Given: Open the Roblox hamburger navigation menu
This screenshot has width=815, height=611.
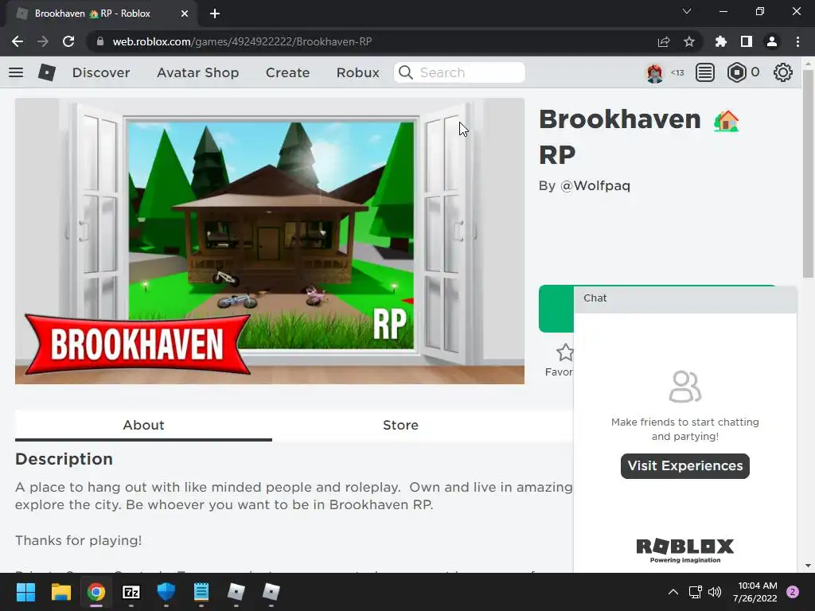Looking at the screenshot, I should (16, 72).
